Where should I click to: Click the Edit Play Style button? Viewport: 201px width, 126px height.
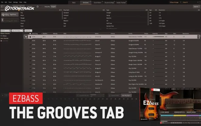(x=126, y=95)
